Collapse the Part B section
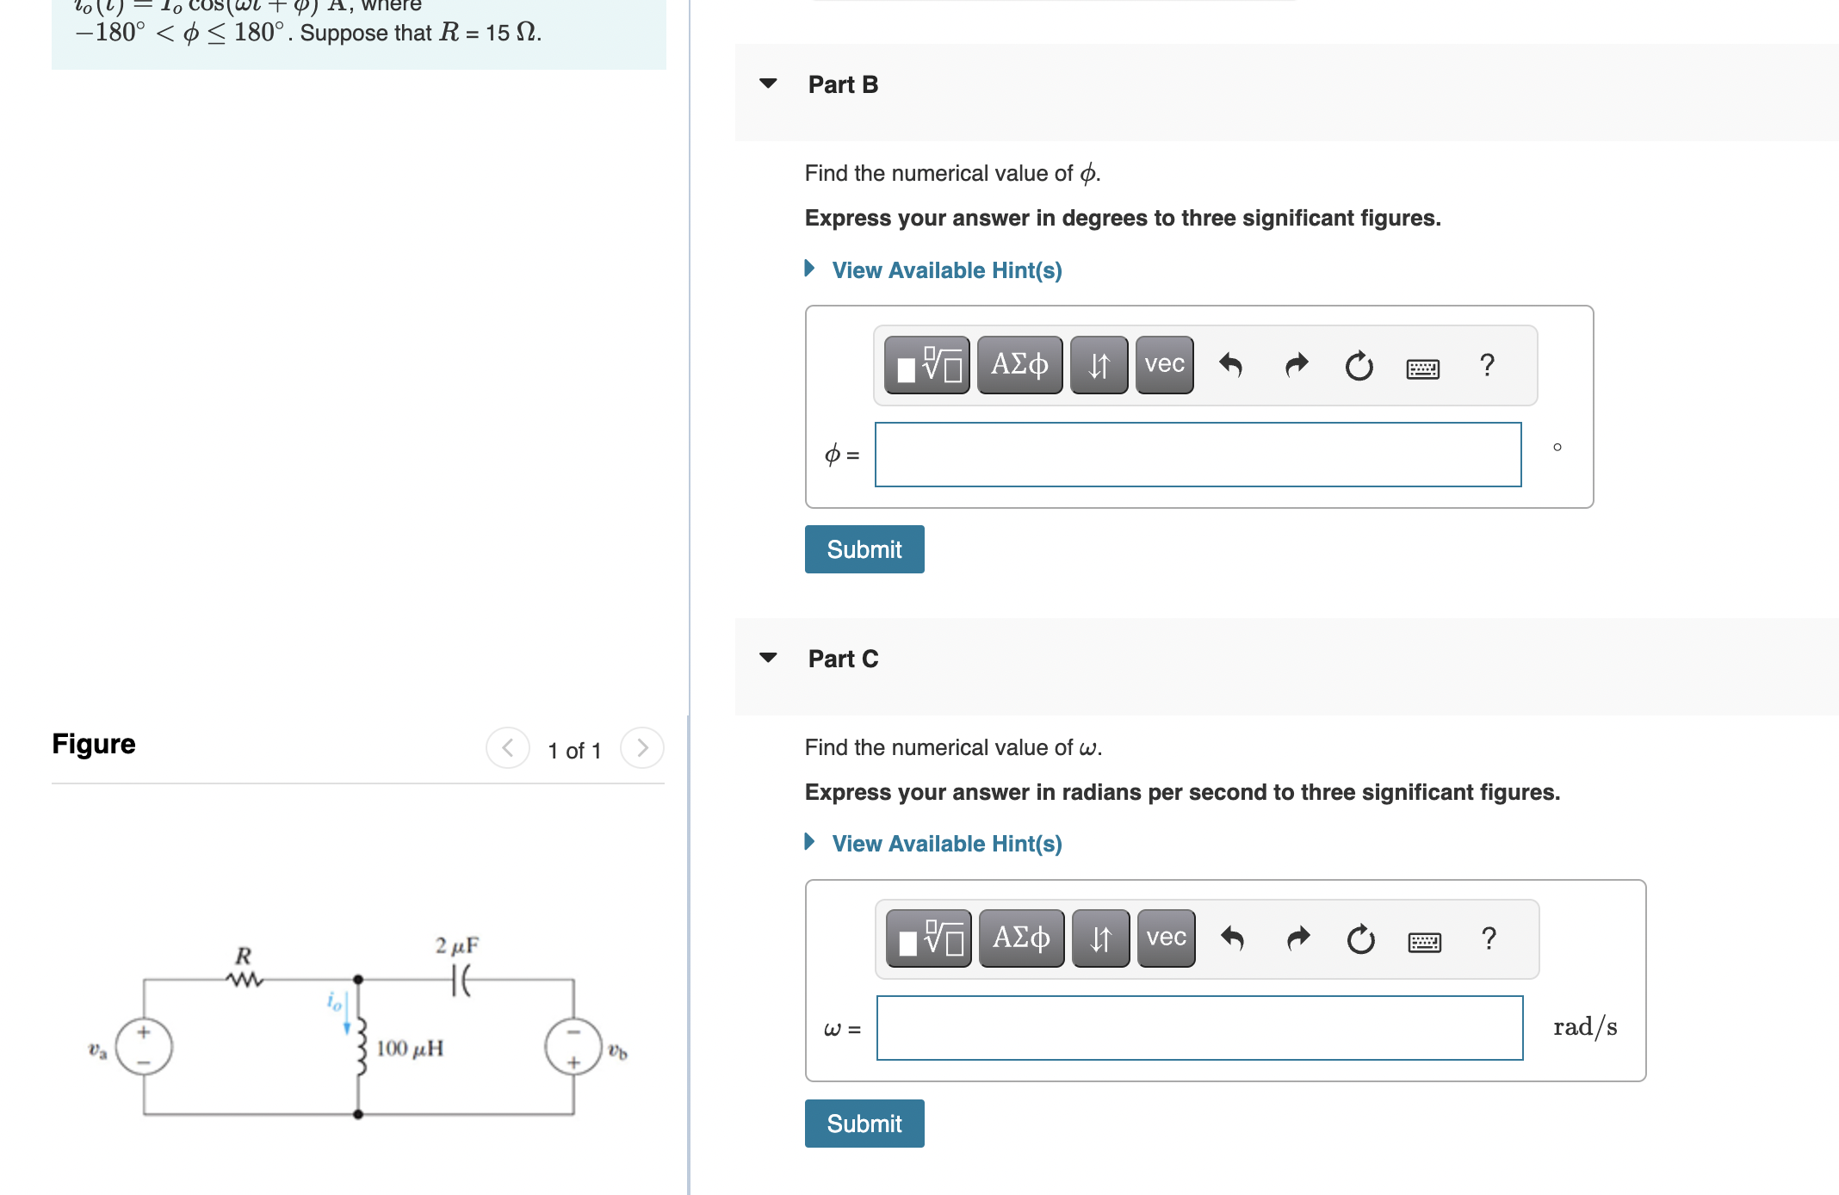This screenshot has height=1195, width=1839. tap(767, 83)
